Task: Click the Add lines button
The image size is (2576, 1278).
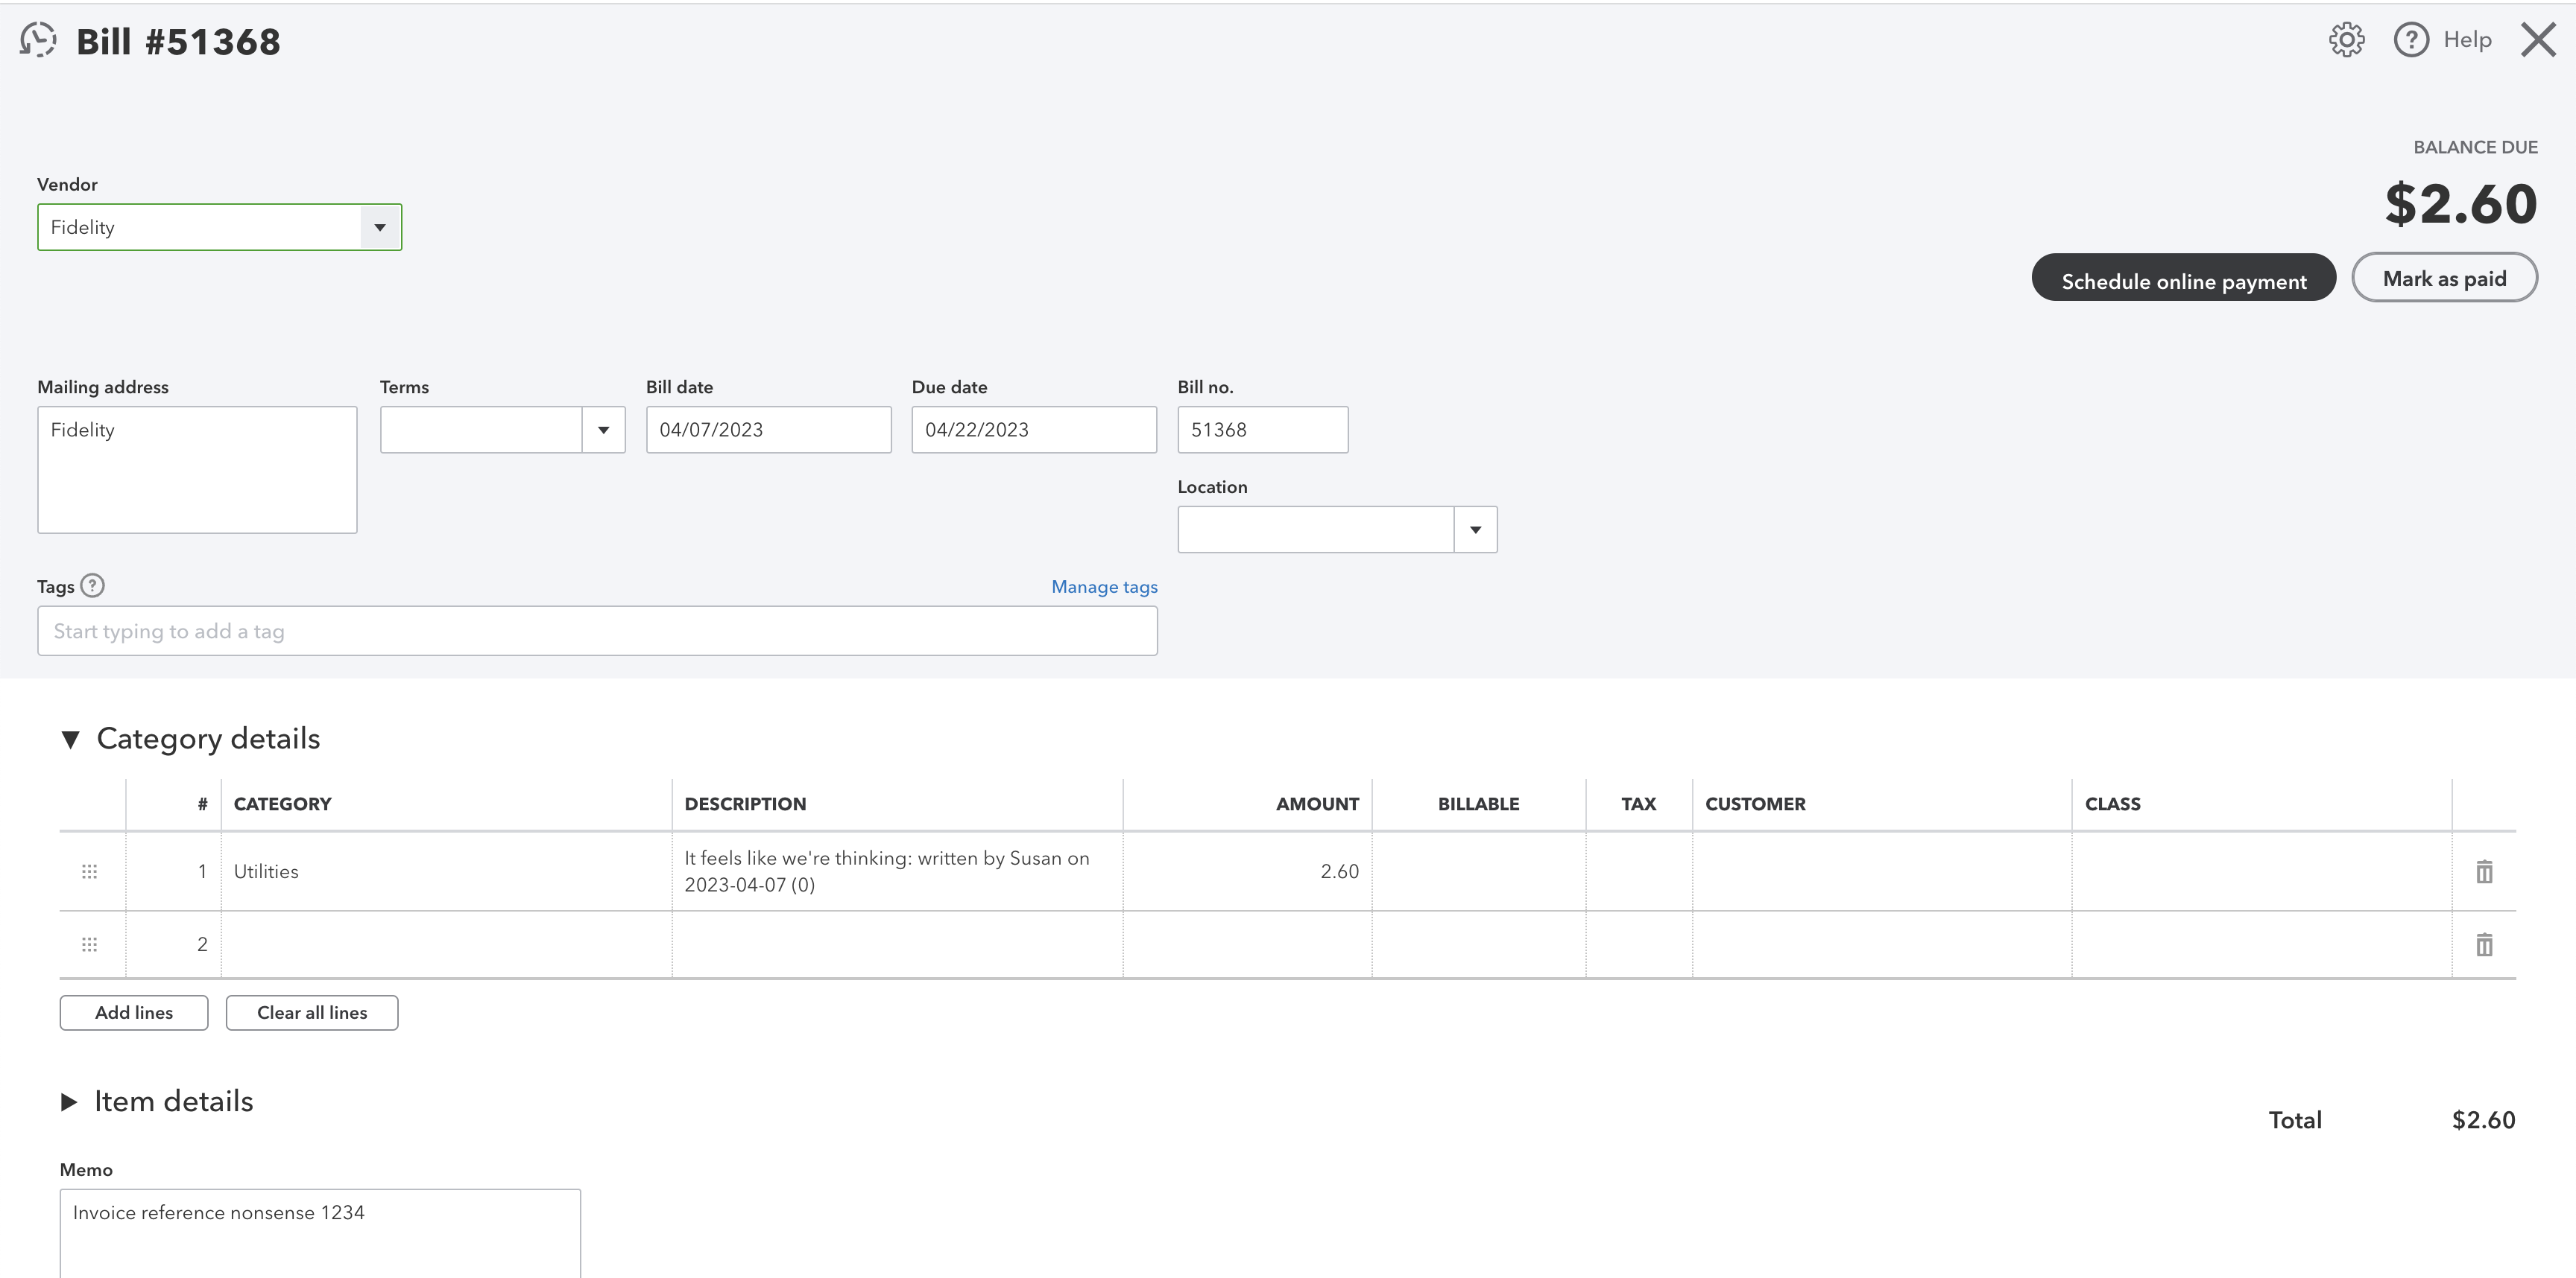Action: click(134, 1012)
